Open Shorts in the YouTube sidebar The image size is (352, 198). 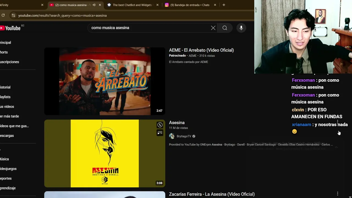[x=4, y=52]
